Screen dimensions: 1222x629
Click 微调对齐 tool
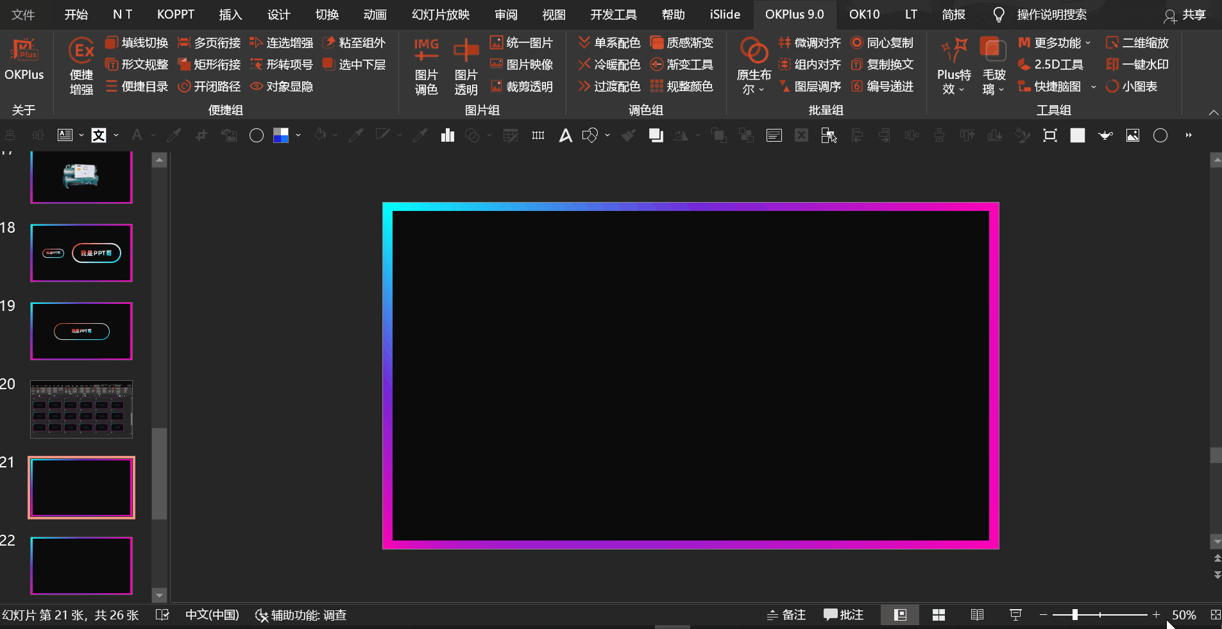tap(810, 43)
